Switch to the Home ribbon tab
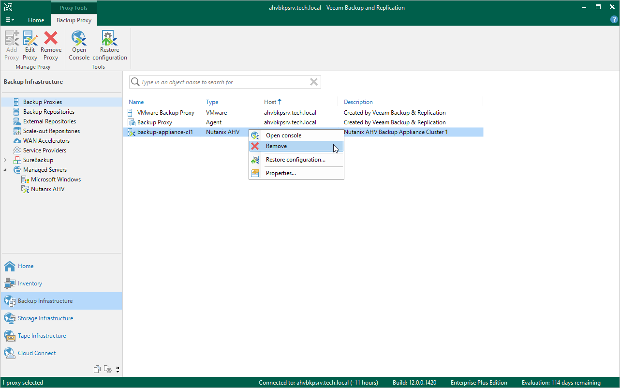This screenshot has width=620, height=388. pos(36,20)
